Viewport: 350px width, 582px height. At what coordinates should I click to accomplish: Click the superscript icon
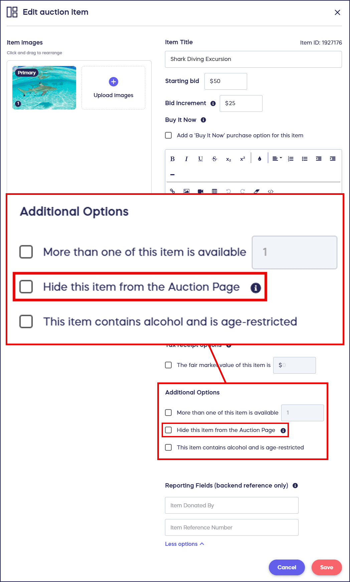(x=242, y=159)
